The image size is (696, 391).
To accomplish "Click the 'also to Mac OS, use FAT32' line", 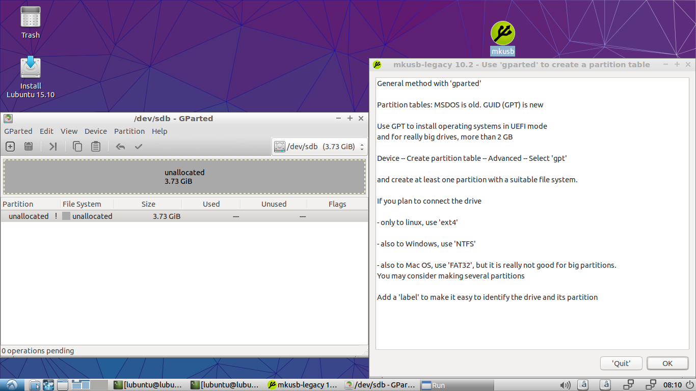I will 497,265.
